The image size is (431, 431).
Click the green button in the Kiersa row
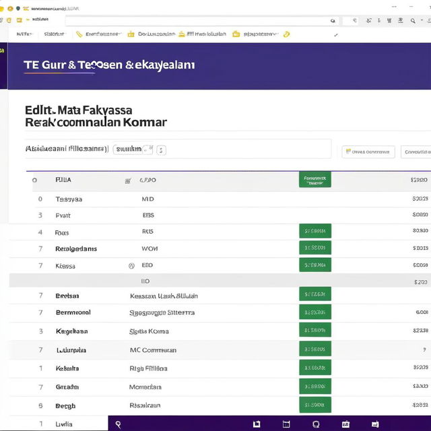(x=315, y=265)
